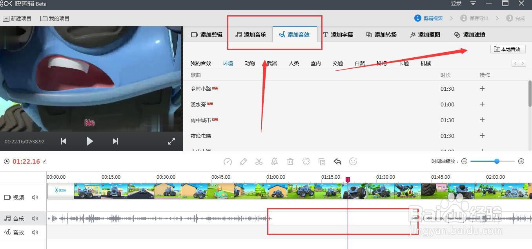Viewport: 532px width, 249px height.
Task: Click the 音乐 track label
Action: tap(14, 219)
